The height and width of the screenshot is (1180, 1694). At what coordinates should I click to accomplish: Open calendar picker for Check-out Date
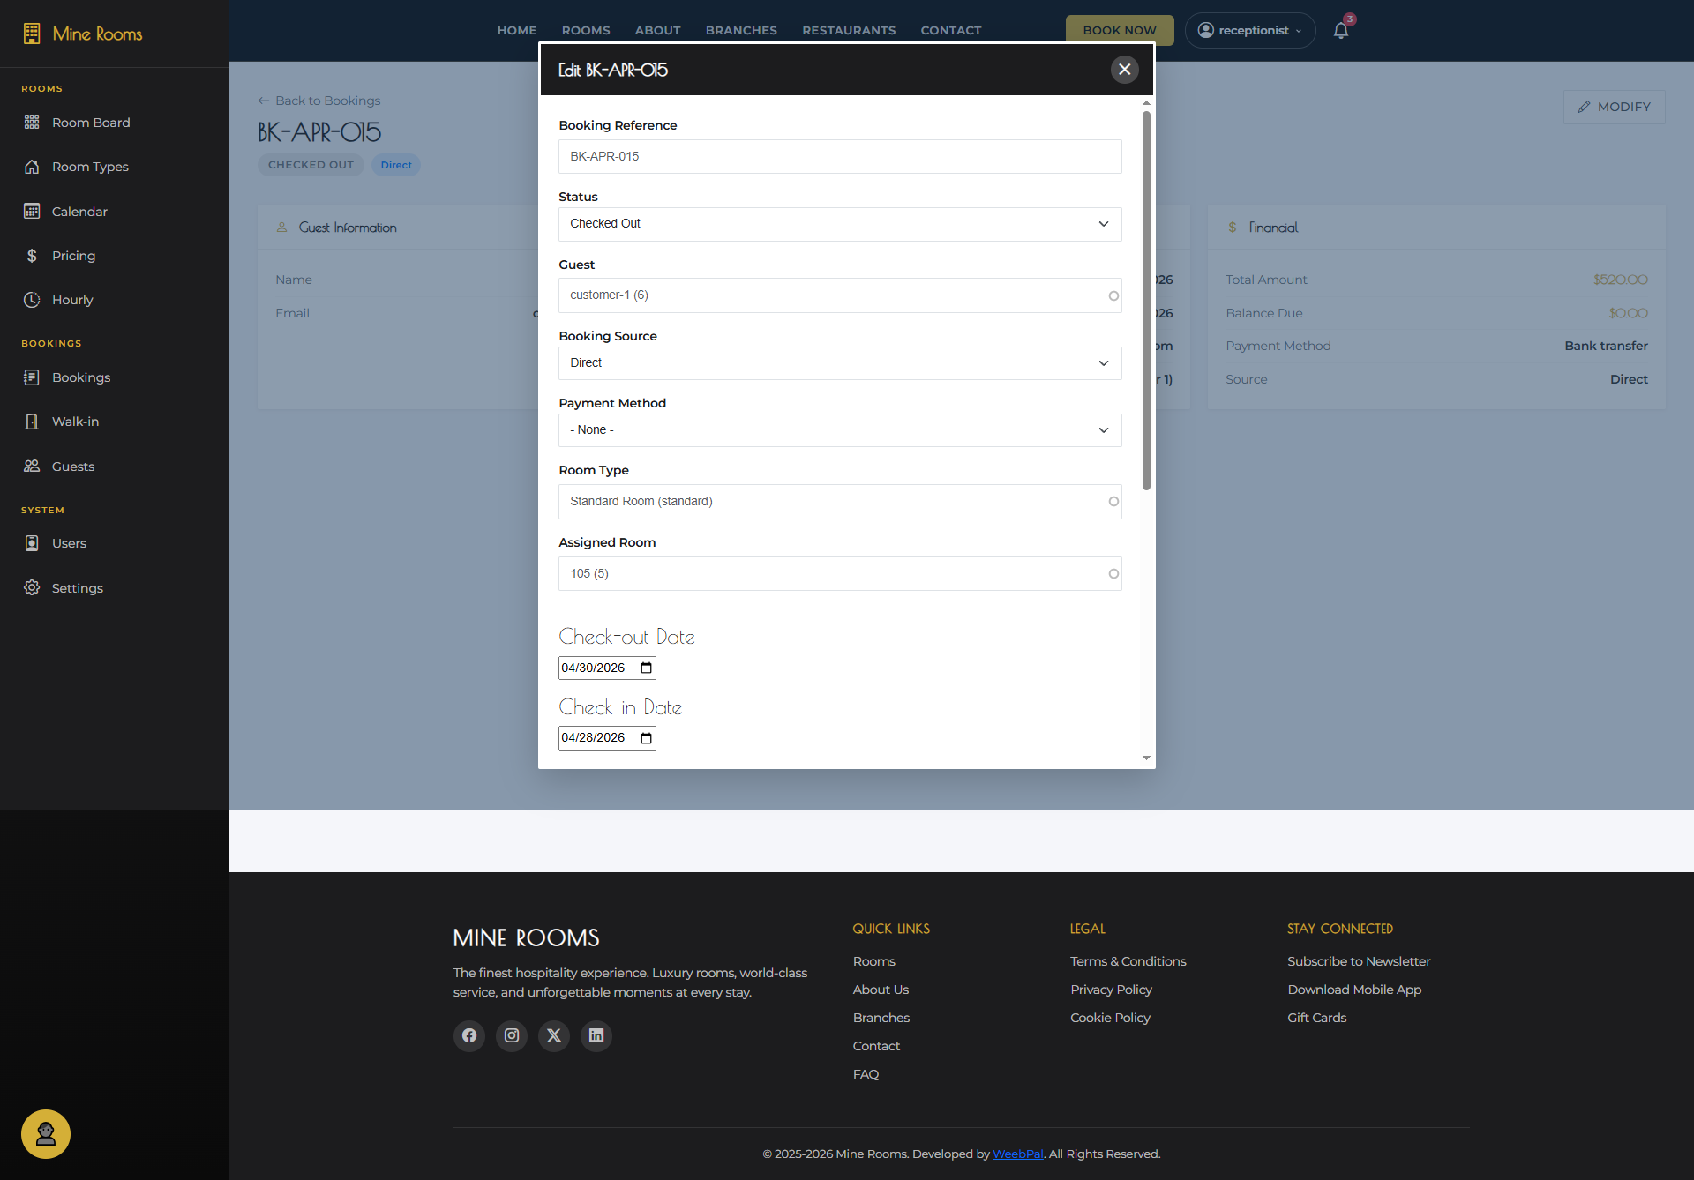click(x=647, y=668)
